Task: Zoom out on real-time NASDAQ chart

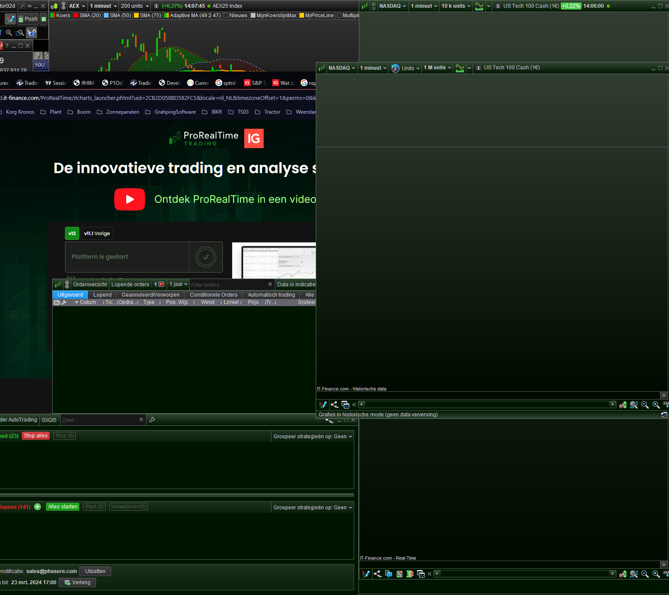Action: 645,574
